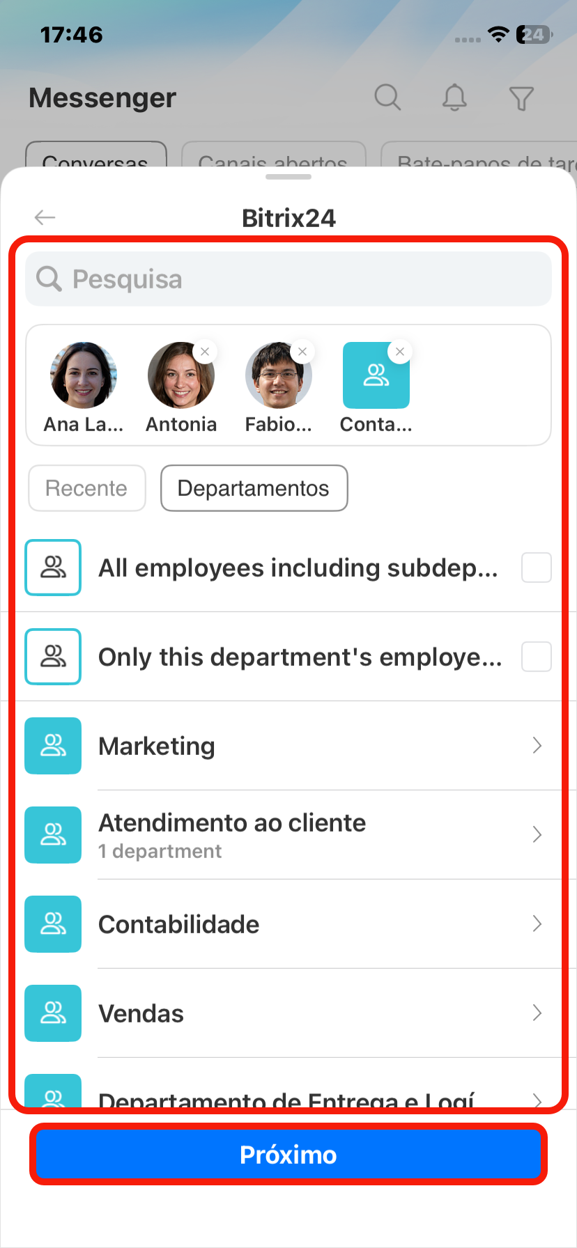Screen dimensions: 577x1248
Task: Tap the back arrow beside Bitrix24 title
Action: 45,218
